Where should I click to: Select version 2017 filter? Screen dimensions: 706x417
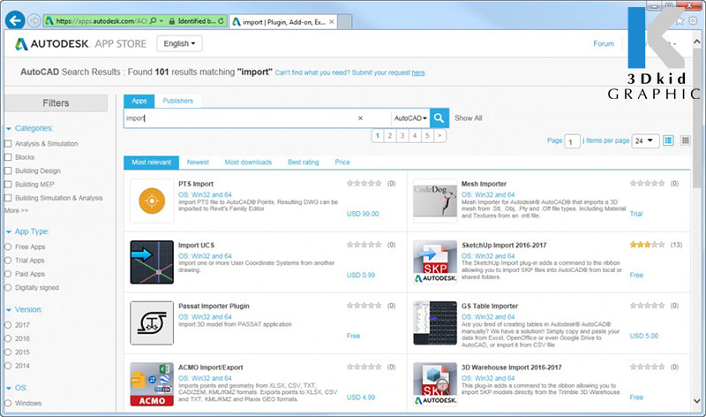tap(8, 325)
